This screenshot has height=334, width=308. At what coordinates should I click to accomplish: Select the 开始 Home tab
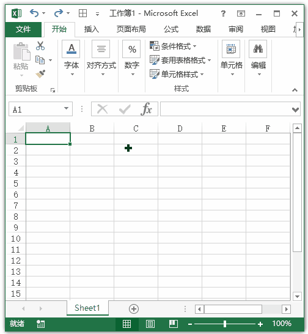coord(59,29)
